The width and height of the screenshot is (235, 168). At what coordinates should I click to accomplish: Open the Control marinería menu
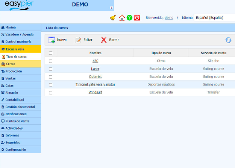pyautogui.click(x=20, y=41)
